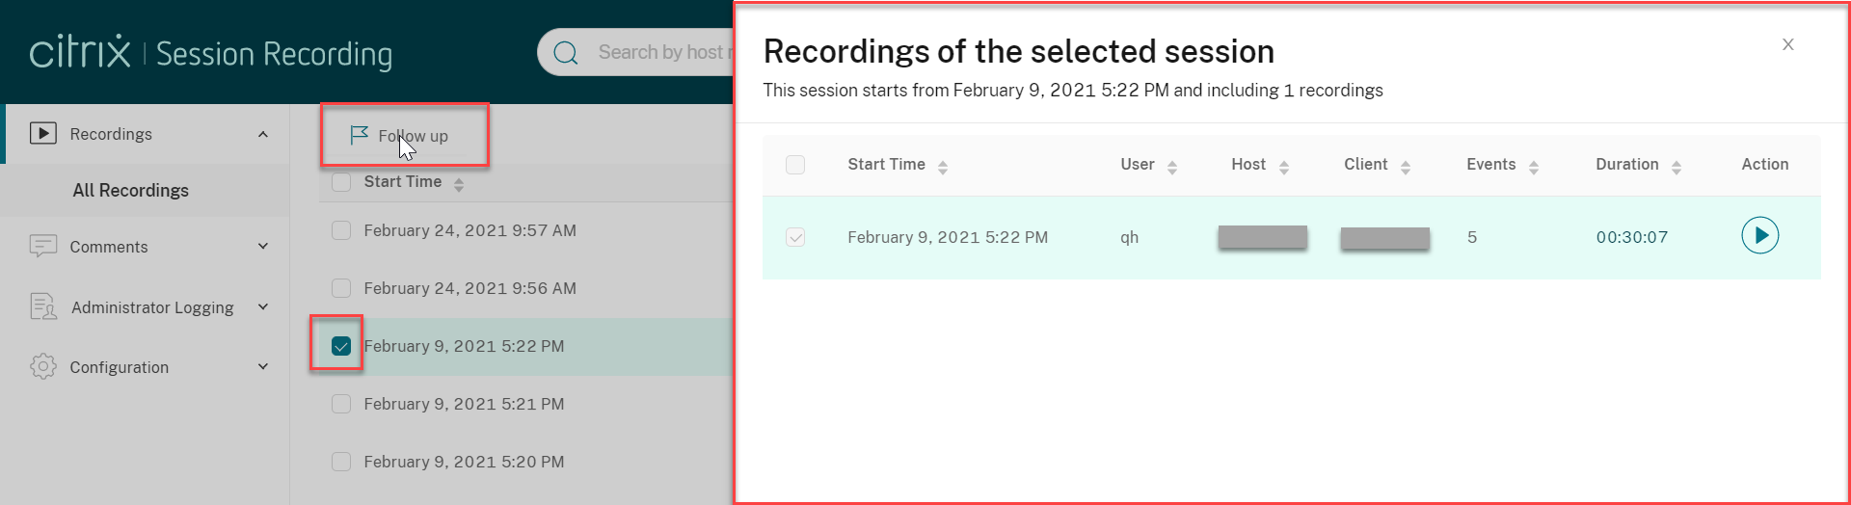1851x505 pixels.
Task: Play the February 9 5:22 PM recording
Action: [x=1759, y=236]
